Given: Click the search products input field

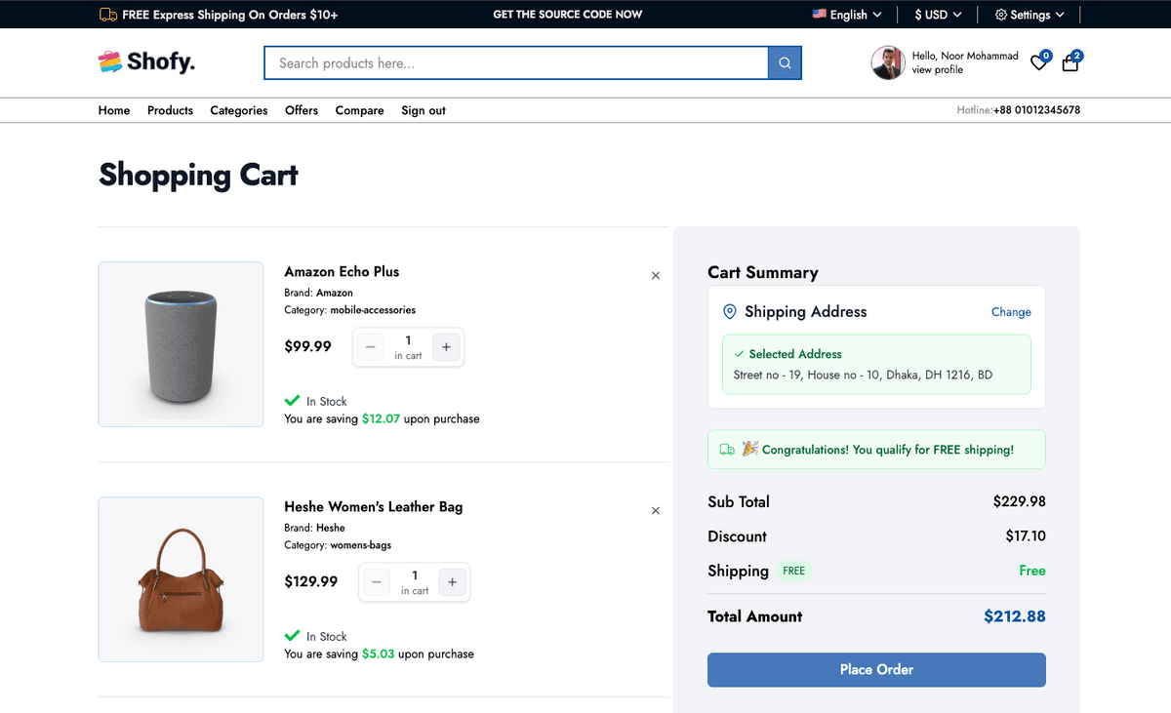Looking at the screenshot, I should (x=516, y=63).
